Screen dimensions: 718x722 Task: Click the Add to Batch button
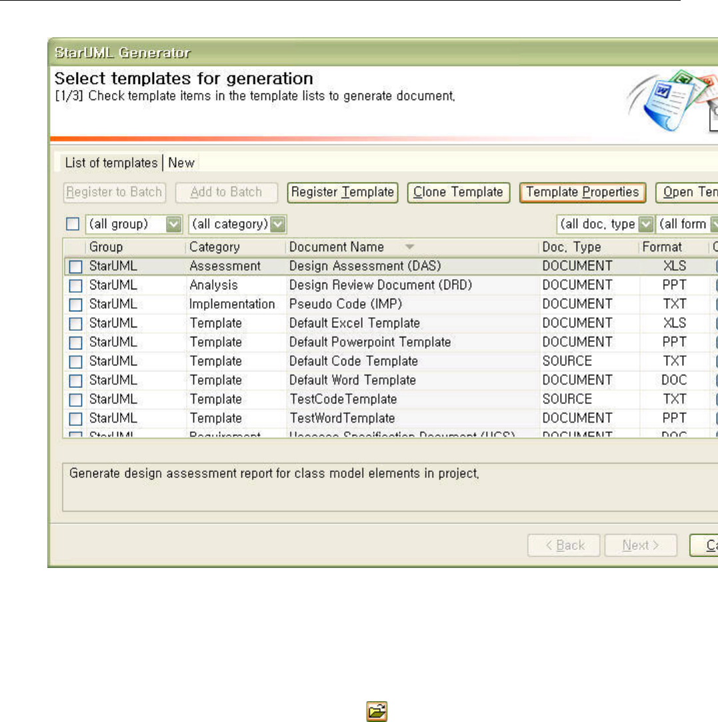pyautogui.click(x=226, y=192)
